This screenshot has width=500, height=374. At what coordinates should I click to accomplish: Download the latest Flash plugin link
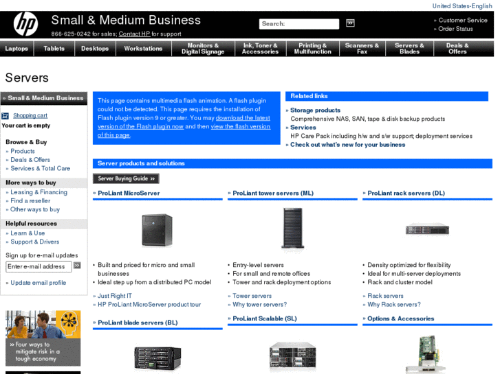[x=184, y=122]
